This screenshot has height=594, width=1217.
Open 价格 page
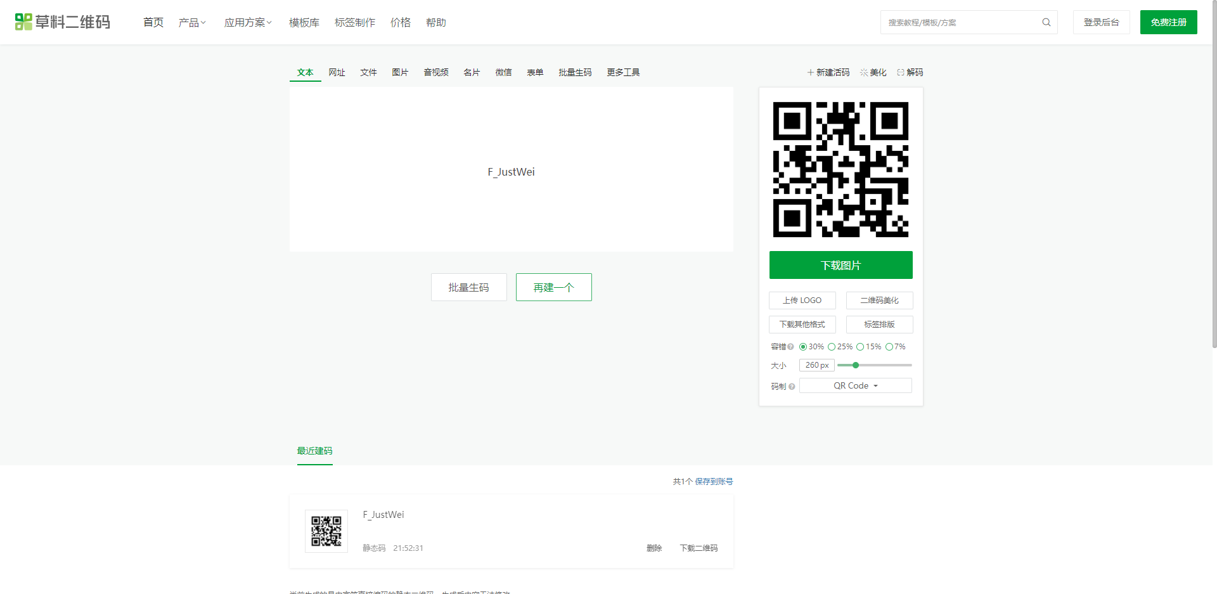[401, 22]
